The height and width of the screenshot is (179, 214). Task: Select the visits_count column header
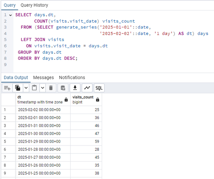[86, 100]
